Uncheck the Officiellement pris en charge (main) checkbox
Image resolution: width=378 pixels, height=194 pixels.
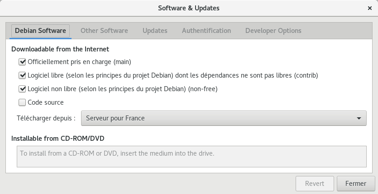22,62
